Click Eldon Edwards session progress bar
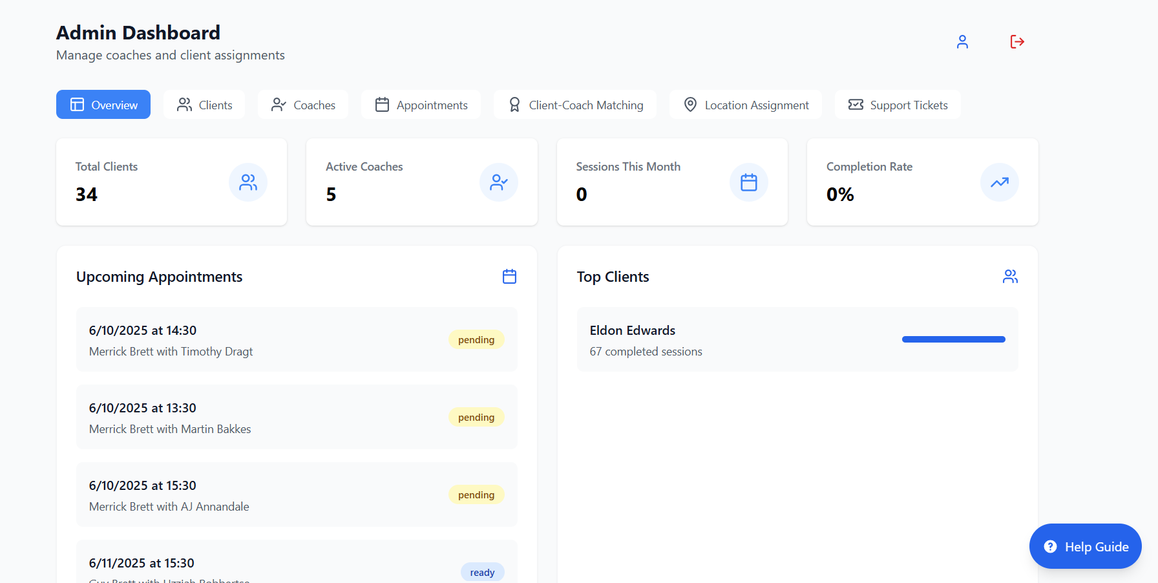The image size is (1158, 583). [953, 339]
